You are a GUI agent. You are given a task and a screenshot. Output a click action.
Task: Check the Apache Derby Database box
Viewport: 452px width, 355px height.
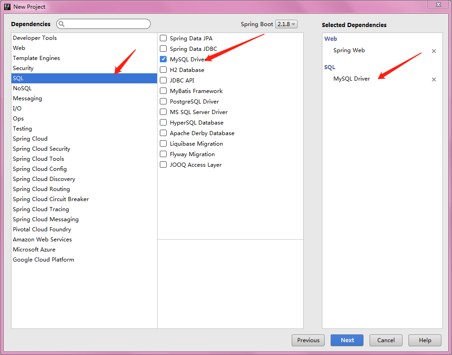point(163,133)
